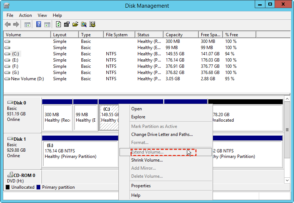Choose Change Drive Letter and Paths option
The image size is (294, 203).
(x=162, y=134)
